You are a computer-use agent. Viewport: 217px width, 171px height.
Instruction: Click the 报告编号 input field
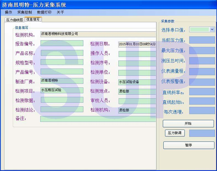62,43
